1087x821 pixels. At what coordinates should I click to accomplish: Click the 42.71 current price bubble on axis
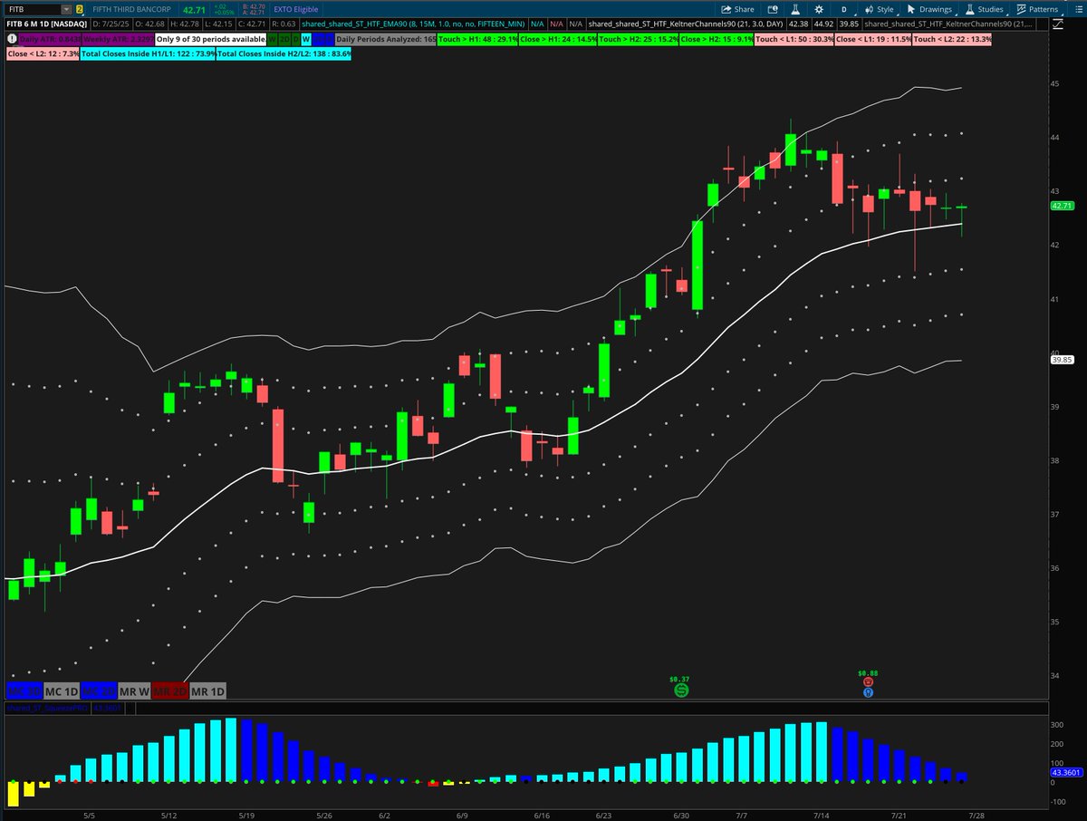(1062, 207)
